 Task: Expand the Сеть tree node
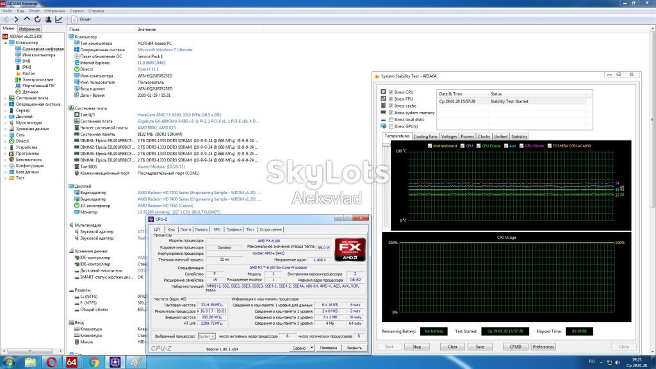6,135
